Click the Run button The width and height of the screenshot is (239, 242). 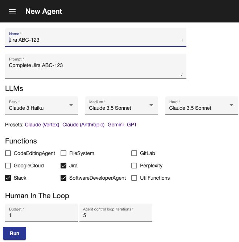point(15,233)
